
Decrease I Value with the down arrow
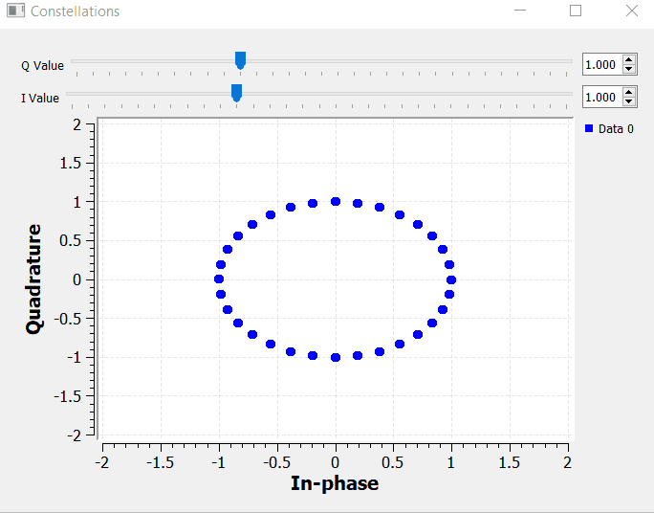(629, 101)
